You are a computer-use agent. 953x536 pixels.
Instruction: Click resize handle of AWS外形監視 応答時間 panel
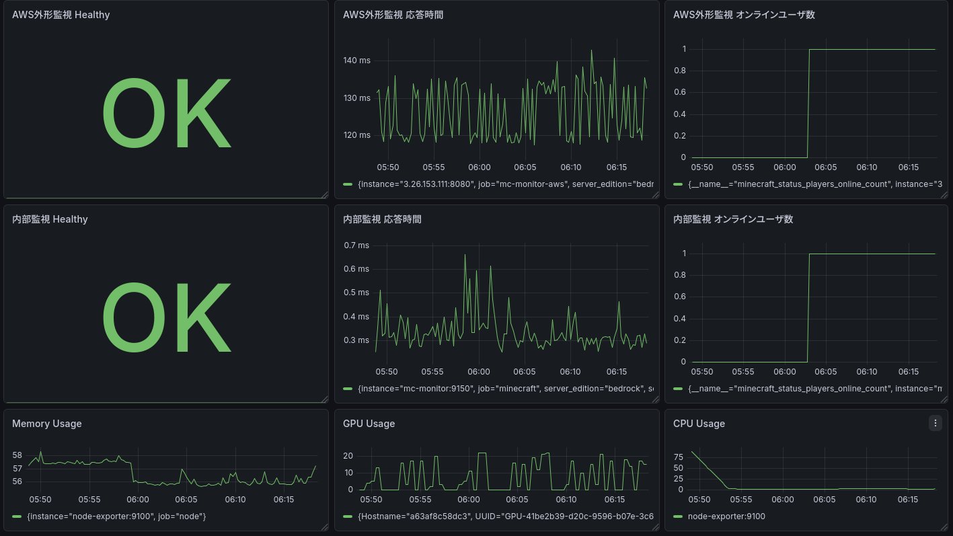pos(654,194)
